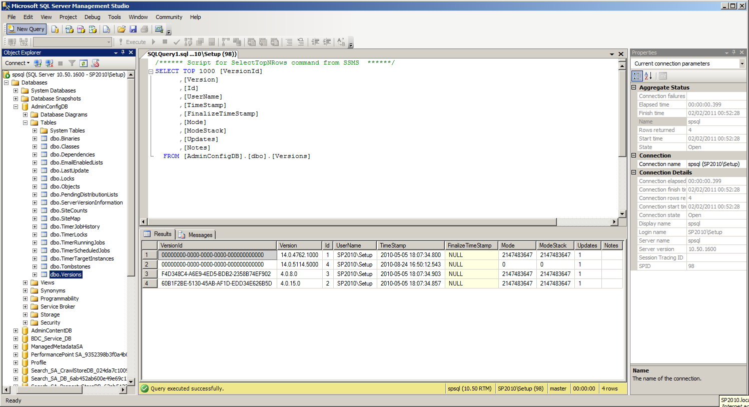The width and height of the screenshot is (749, 407).
Task: Click the Disconnect server icon in Object Explorer
Action: tap(49, 63)
